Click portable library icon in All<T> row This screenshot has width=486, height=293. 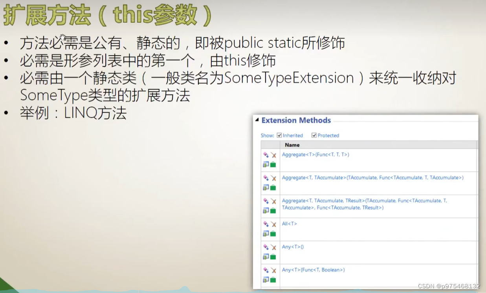click(x=266, y=234)
